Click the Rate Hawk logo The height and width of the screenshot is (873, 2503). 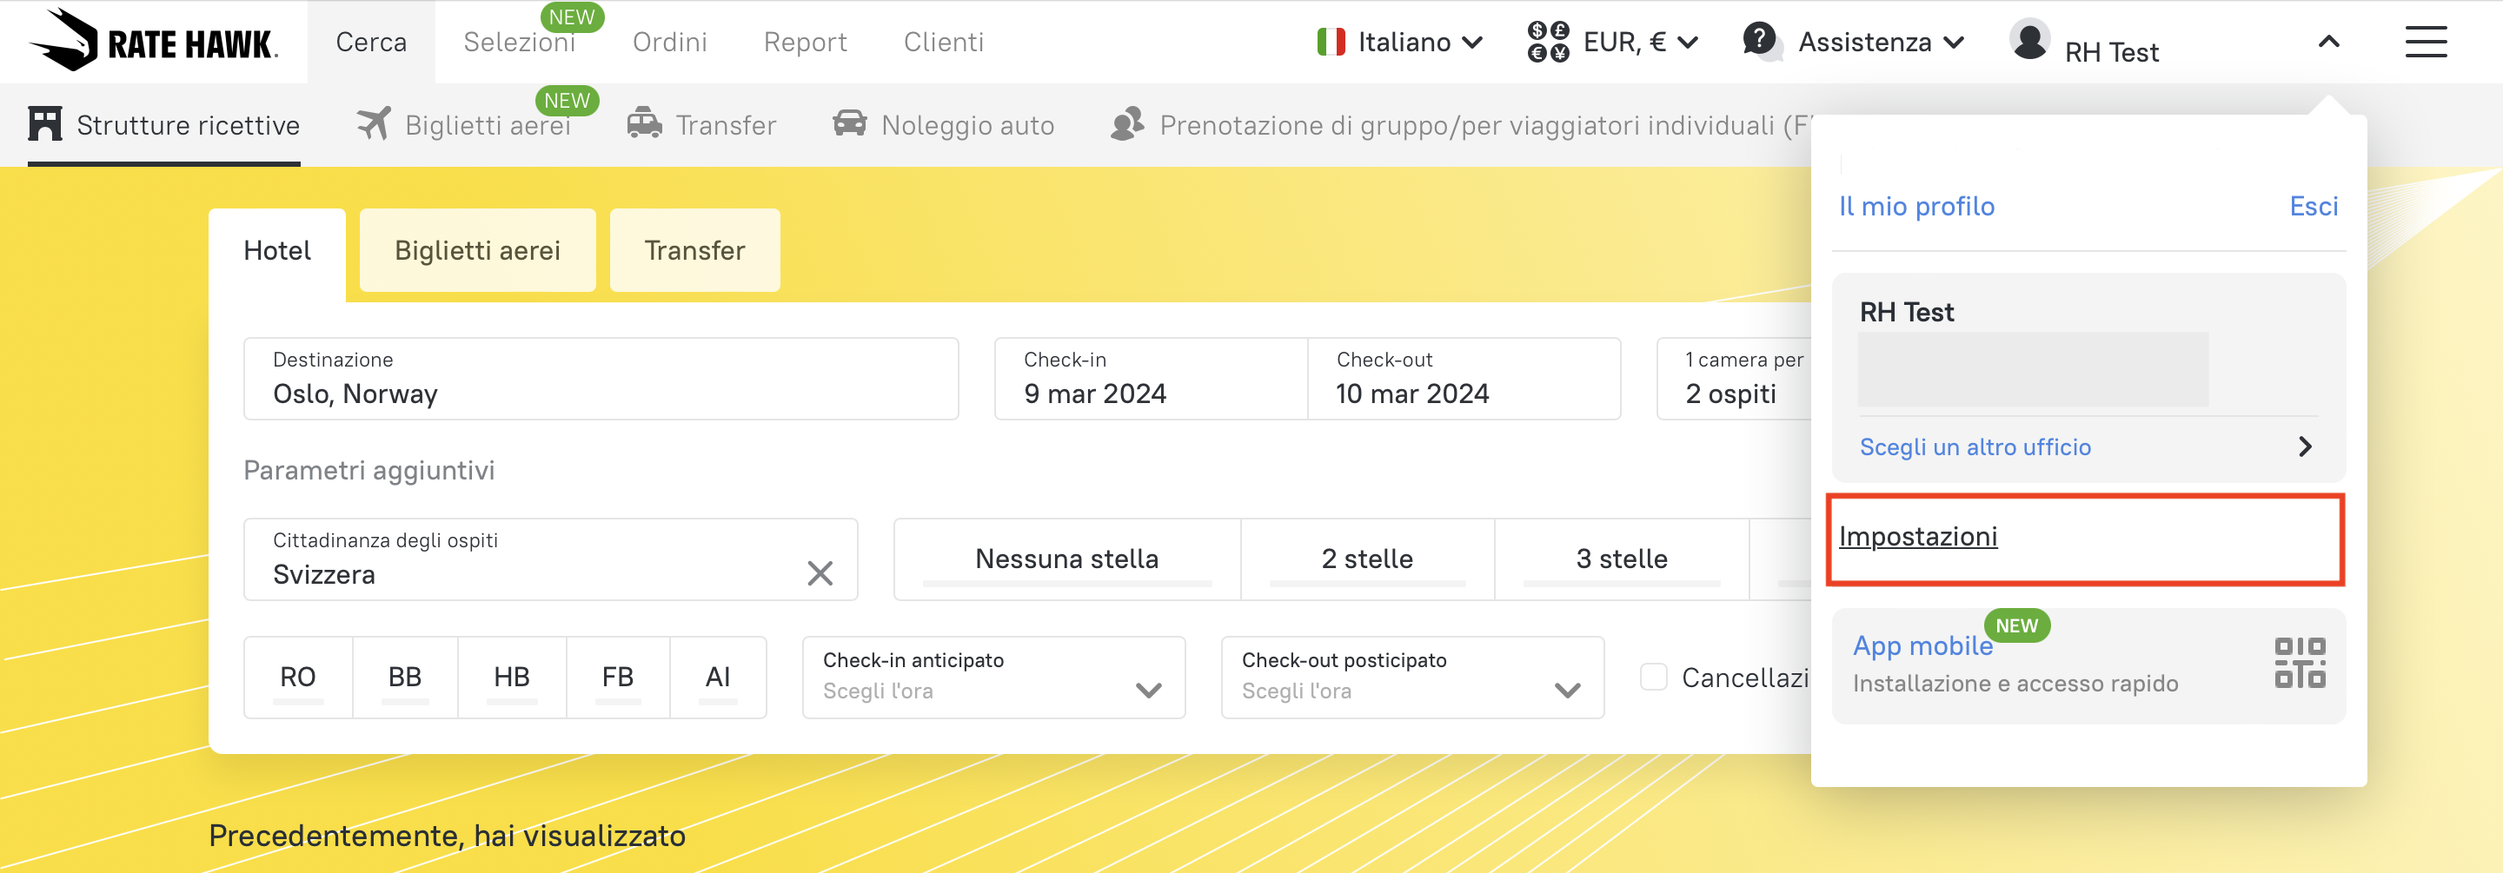[x=154, y=42]
